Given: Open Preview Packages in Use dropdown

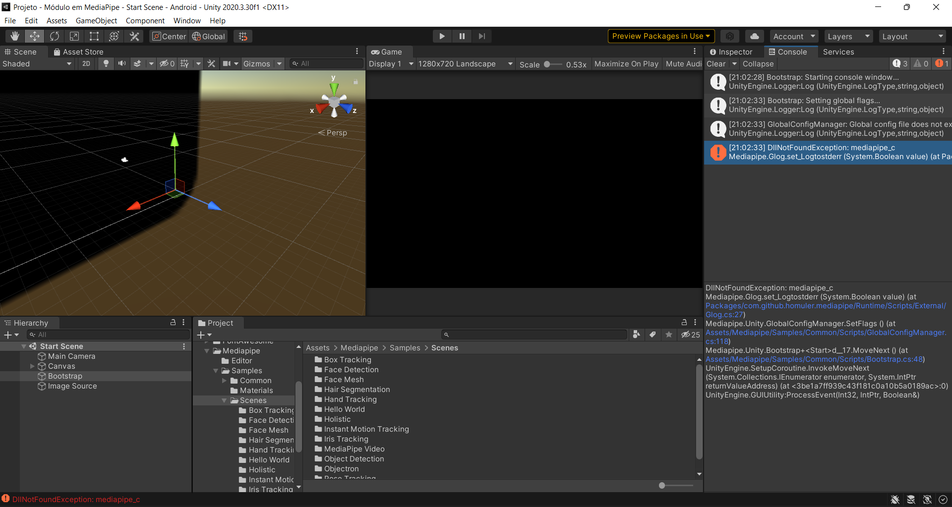Looking at the screenshot, I should (661, 36).
